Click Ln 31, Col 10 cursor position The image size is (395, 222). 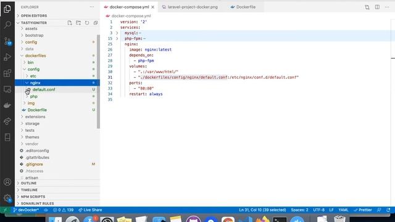[262, 210]
